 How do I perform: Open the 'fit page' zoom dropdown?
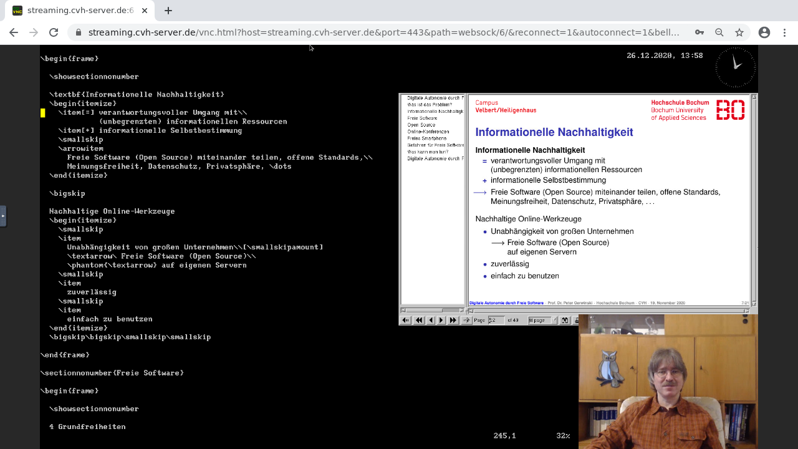pos(543,320)
